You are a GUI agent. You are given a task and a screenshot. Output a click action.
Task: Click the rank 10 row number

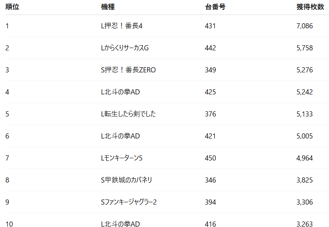(x=9, y=224)
